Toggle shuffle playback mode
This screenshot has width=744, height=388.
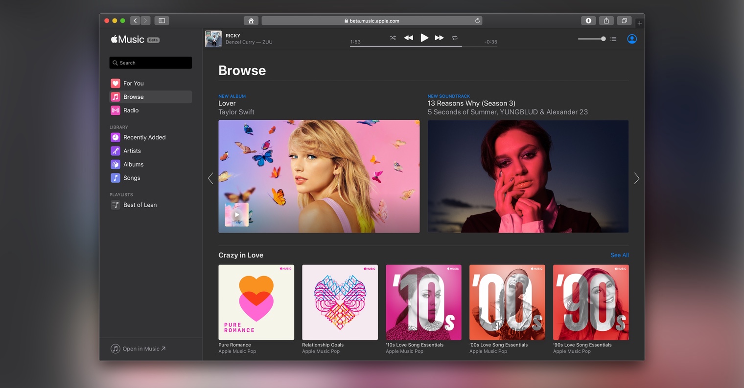coord(393,38)
